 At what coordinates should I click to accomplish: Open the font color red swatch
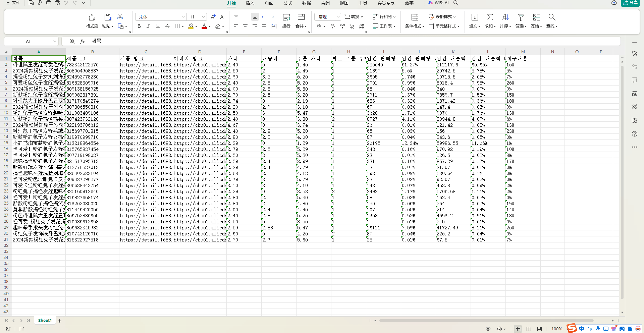pyautogui.click(x=204, y=26)
